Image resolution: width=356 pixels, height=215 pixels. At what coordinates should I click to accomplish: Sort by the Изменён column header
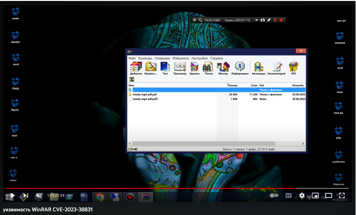298,86
